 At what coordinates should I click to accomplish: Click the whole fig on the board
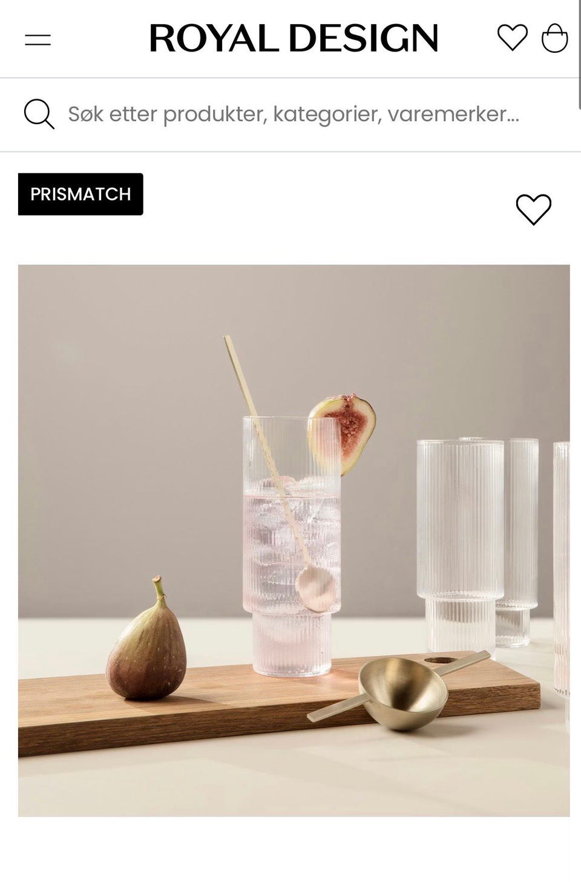145,643
